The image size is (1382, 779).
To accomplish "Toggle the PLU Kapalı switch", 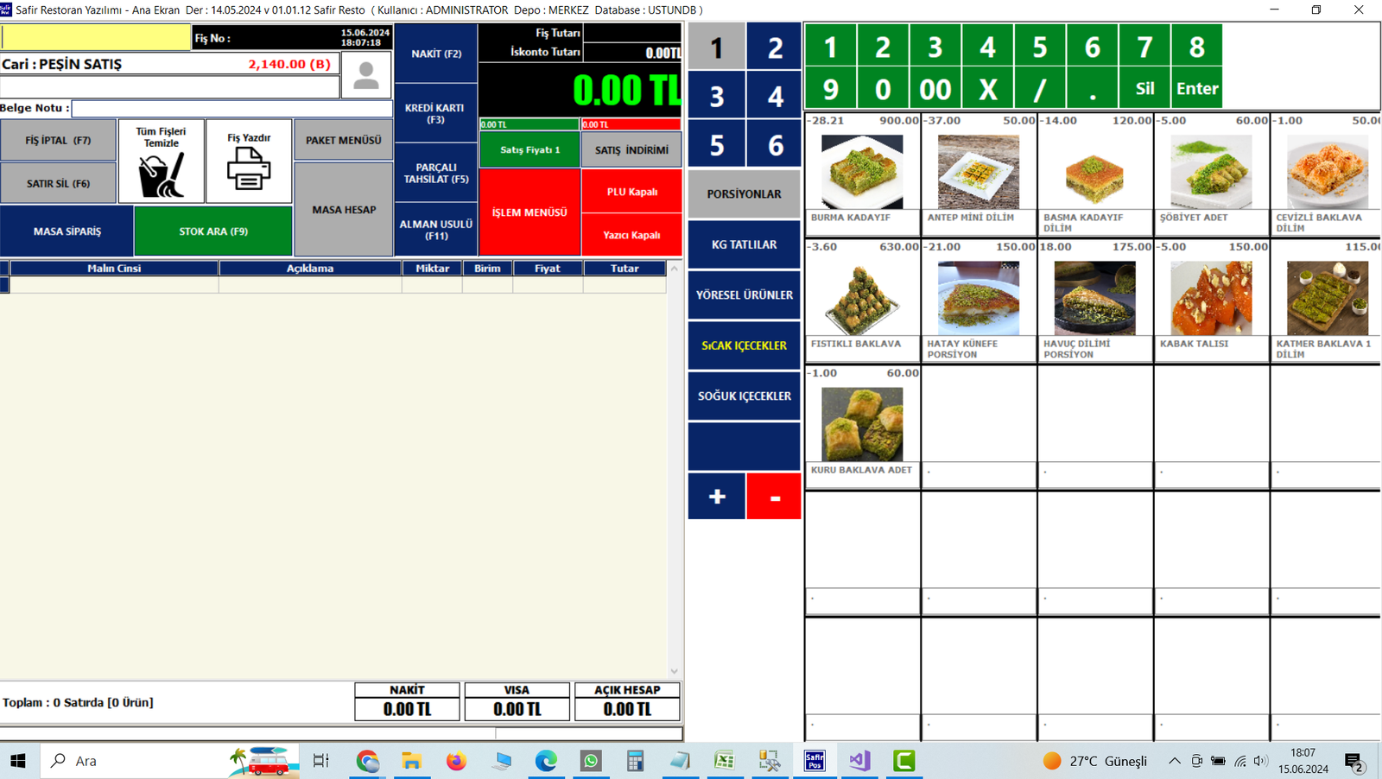I will (x=631, y=192).
